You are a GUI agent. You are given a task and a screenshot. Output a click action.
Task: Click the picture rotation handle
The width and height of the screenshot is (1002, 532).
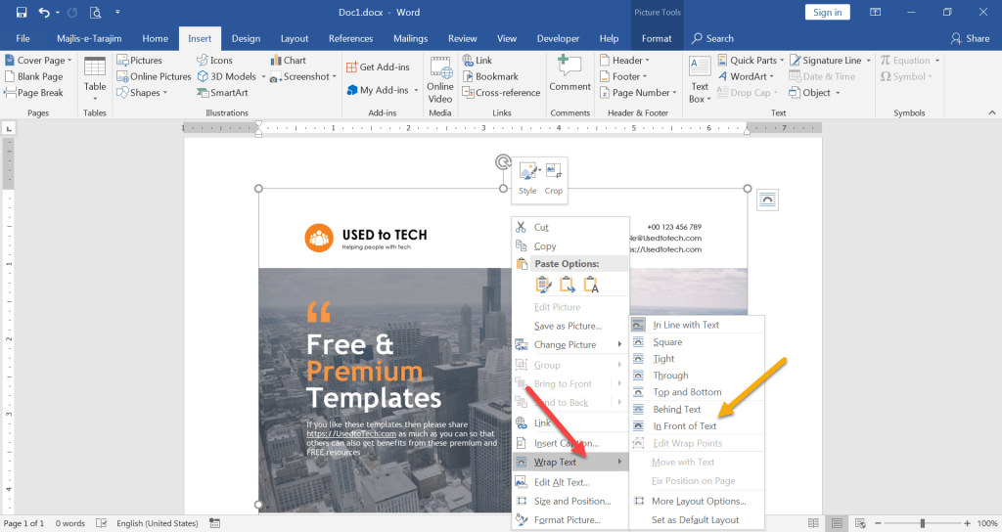[x=503, y=161]
